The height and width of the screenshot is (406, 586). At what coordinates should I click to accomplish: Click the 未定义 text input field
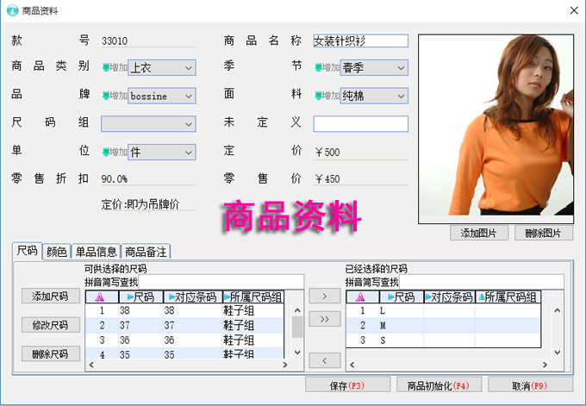pos(360,124)
